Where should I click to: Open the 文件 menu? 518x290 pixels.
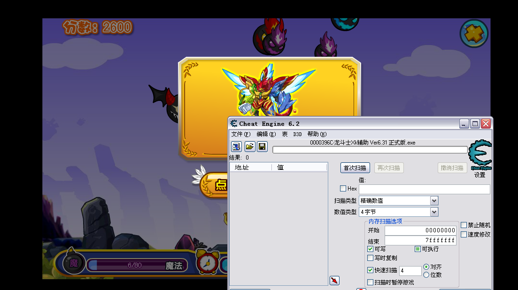tap(241, 134)
